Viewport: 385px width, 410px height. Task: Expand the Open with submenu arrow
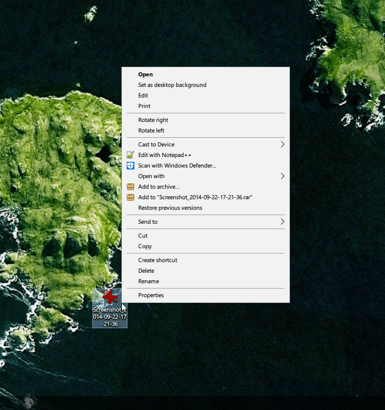pyautogui.click(x=282, y=176)
